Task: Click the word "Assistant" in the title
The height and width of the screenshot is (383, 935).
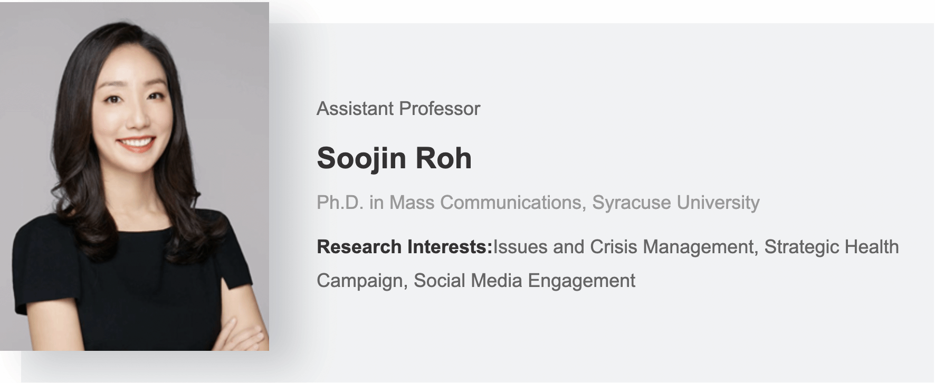Action: [x=355, y=109]
